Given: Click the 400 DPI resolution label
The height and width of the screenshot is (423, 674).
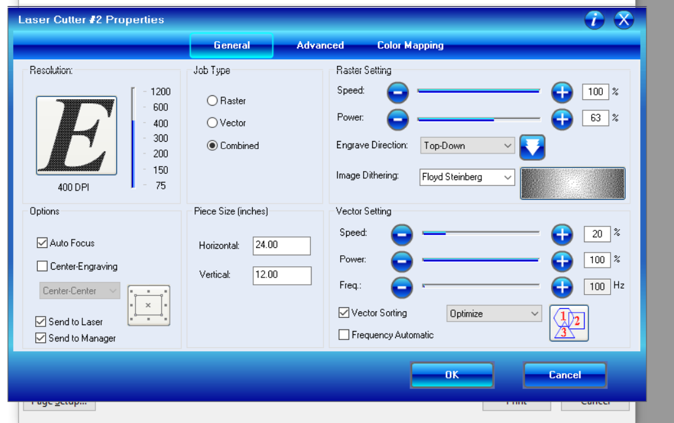Looking at the screenshot, I should coord(73,187).
